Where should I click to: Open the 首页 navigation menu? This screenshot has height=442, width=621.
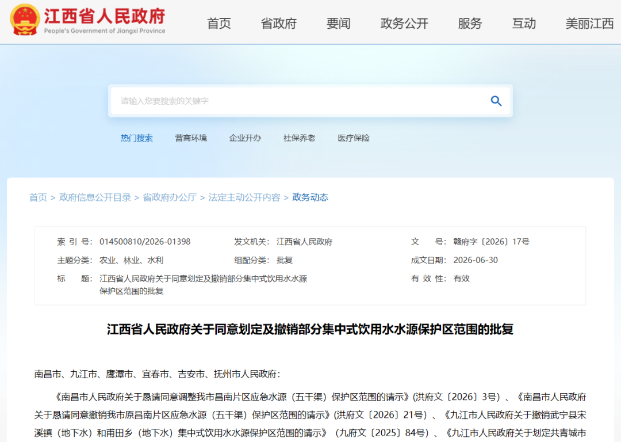tap(219, 24)
